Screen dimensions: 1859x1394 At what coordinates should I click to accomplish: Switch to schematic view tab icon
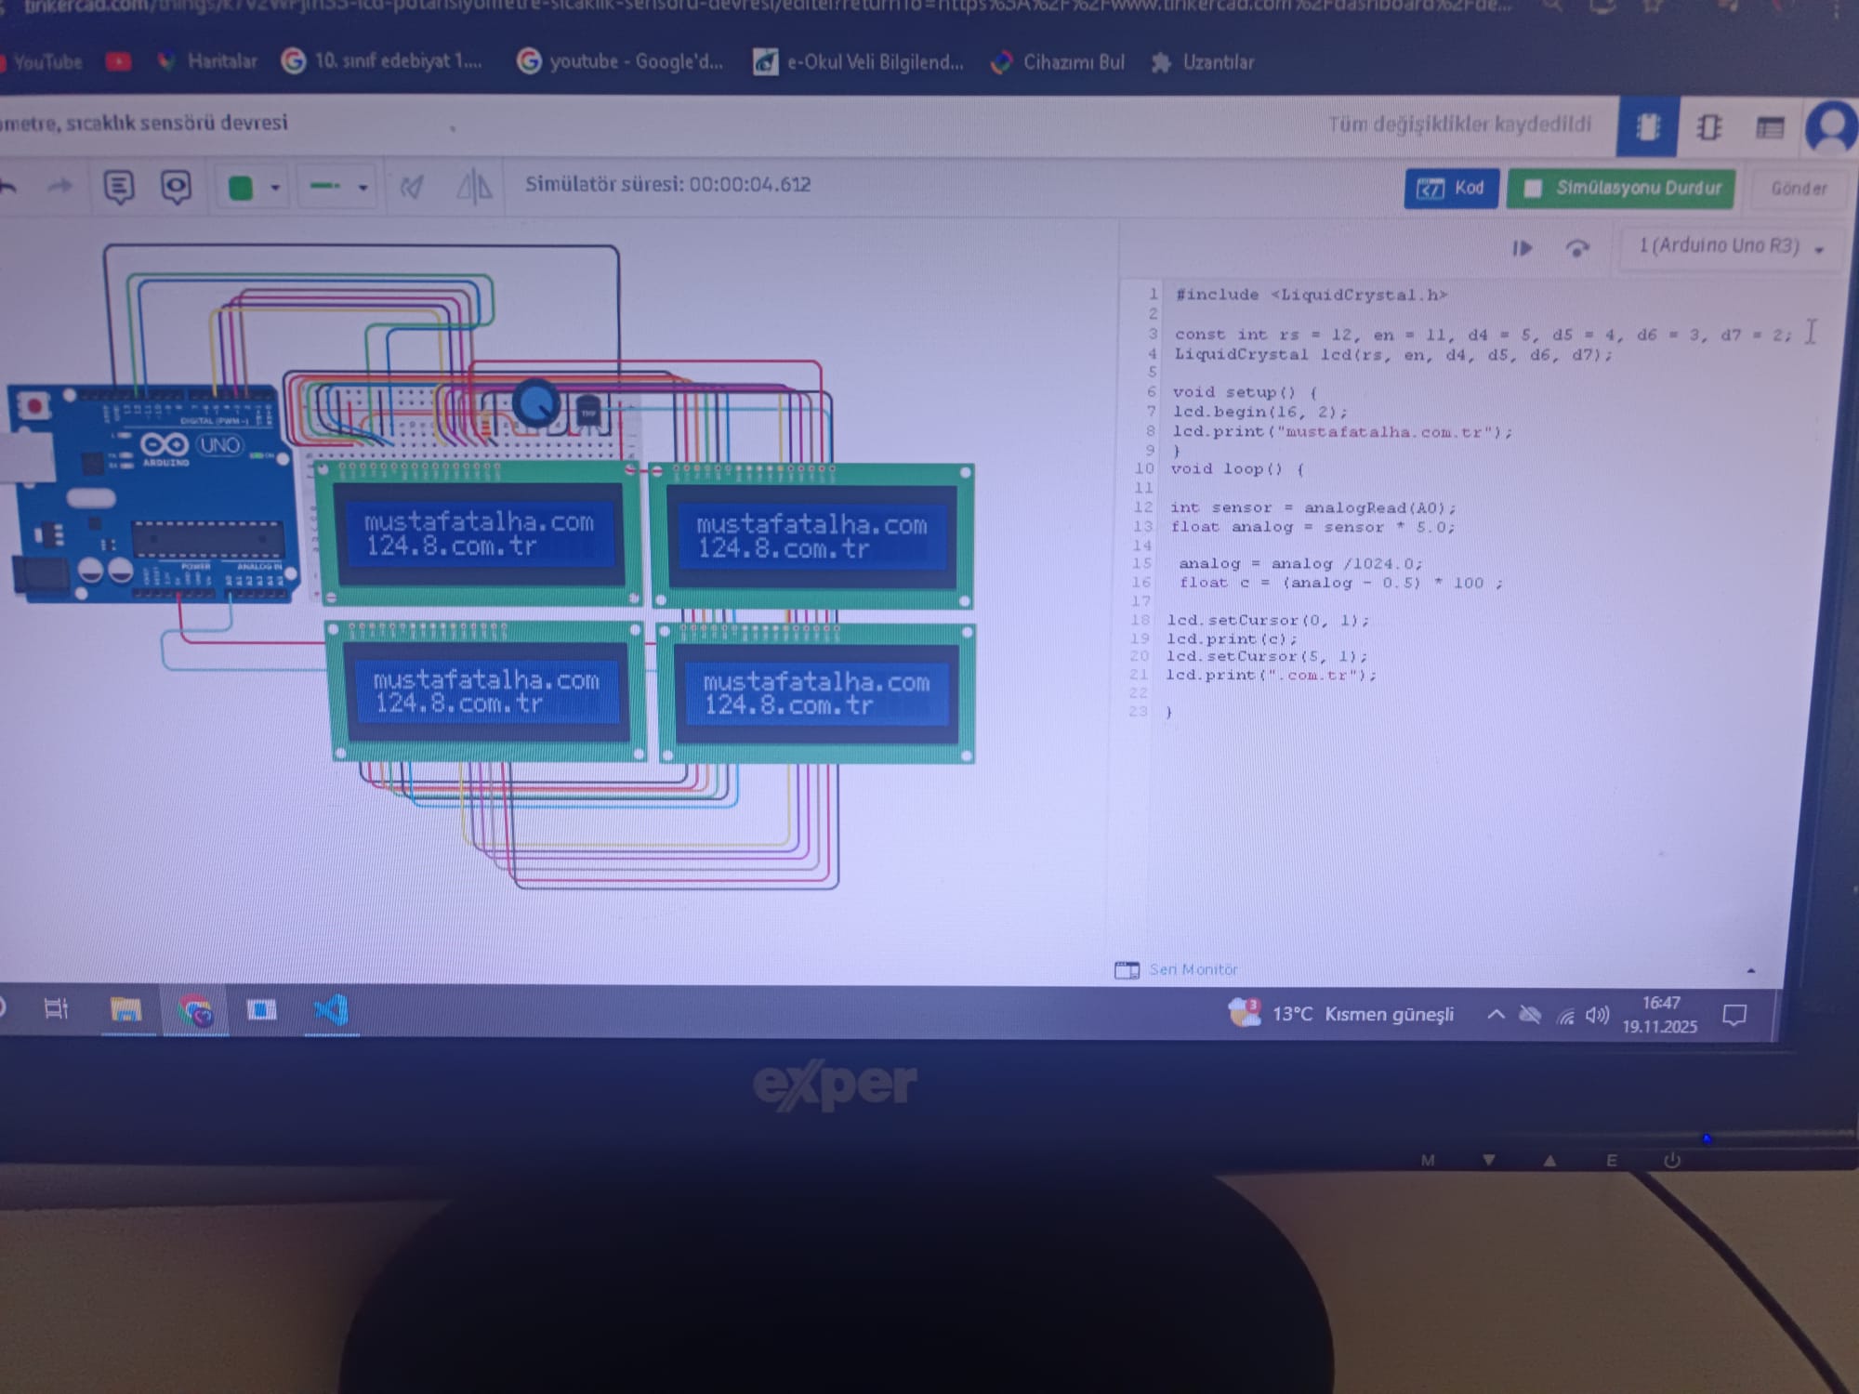1708,127
